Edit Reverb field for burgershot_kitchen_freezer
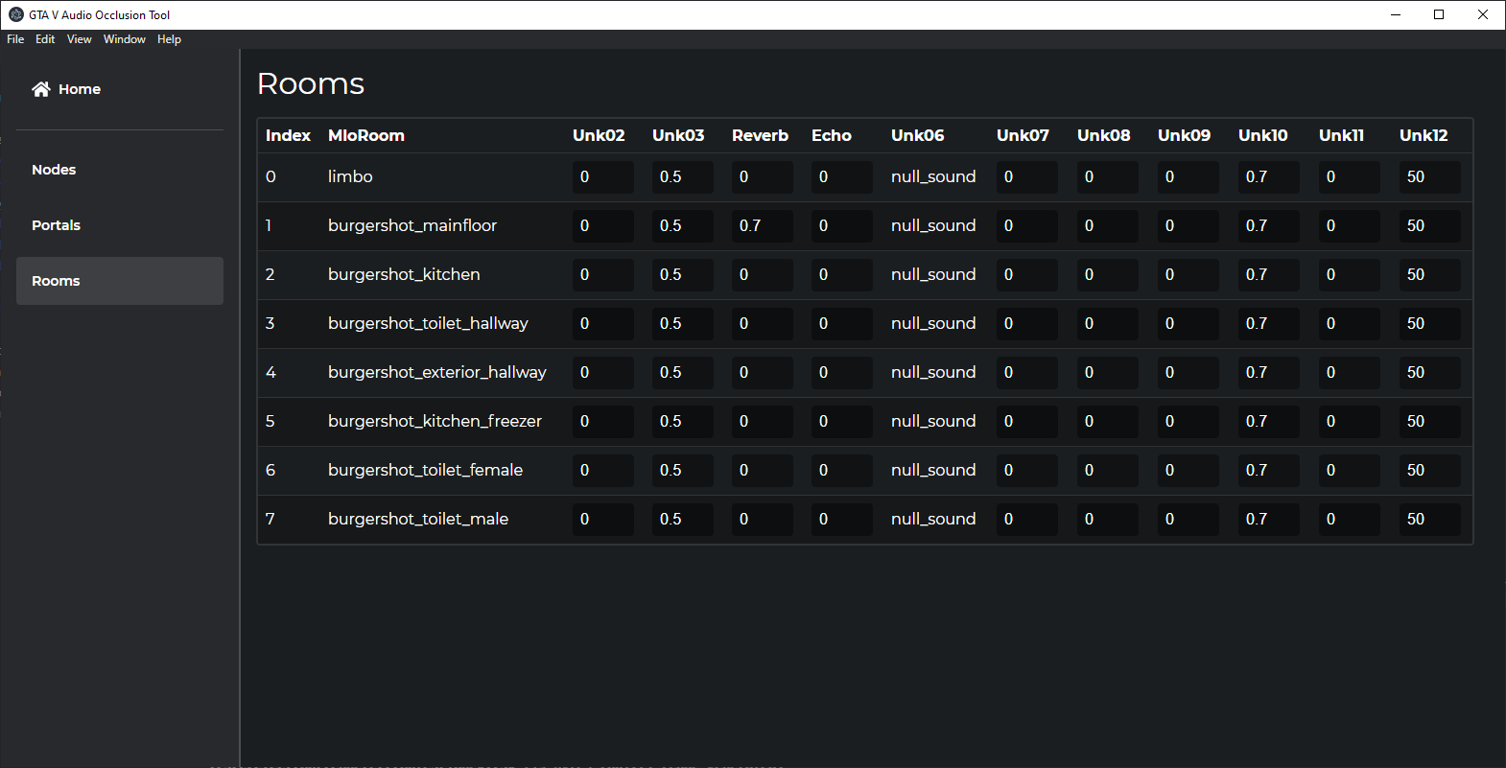Image resolution: width=1506 pixels, height=768 pixels. tap(762, 422)
